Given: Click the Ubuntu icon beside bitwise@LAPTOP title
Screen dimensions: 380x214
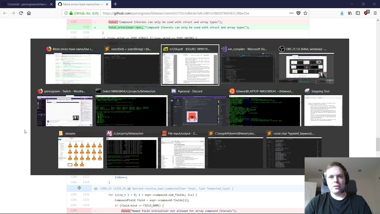Looking at the screenshot, I should [x=232, y=91].
